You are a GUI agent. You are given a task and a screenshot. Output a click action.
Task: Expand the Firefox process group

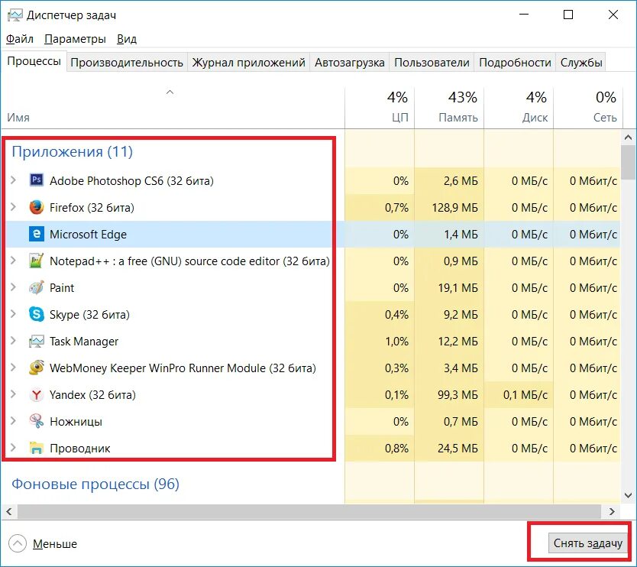[x=14, y=207]
